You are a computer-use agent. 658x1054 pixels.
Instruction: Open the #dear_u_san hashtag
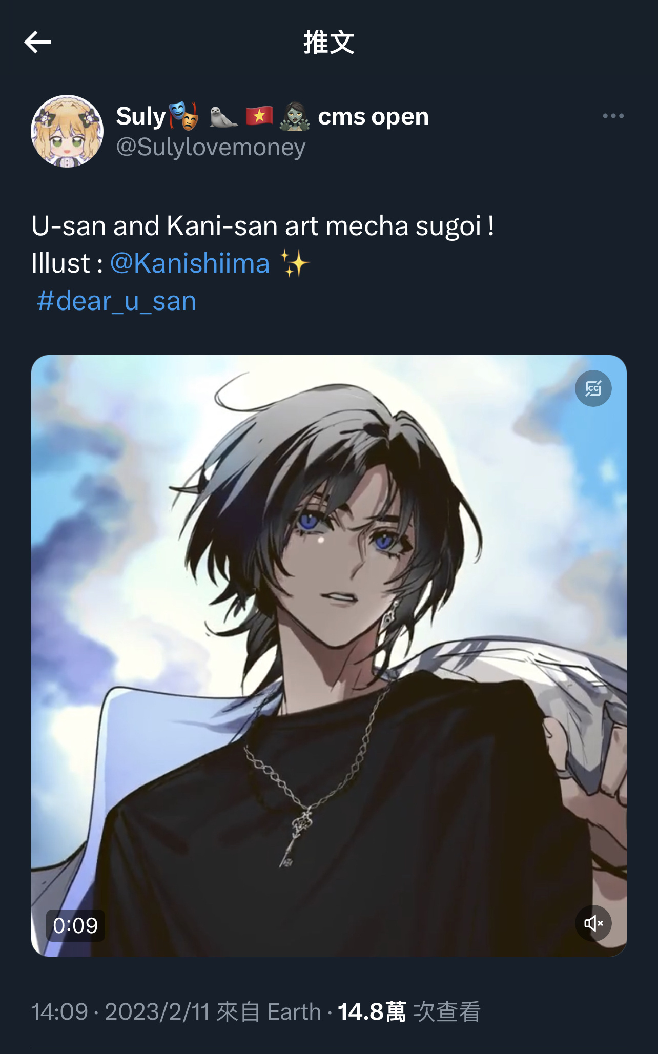tap(116, 301)
